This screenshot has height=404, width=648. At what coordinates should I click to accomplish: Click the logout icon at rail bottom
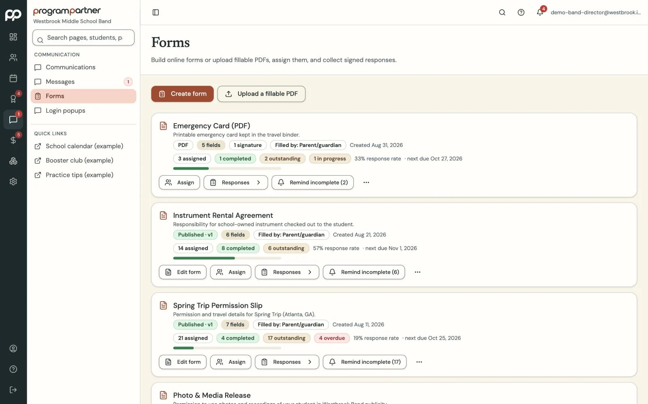click(x=13, y=390)
